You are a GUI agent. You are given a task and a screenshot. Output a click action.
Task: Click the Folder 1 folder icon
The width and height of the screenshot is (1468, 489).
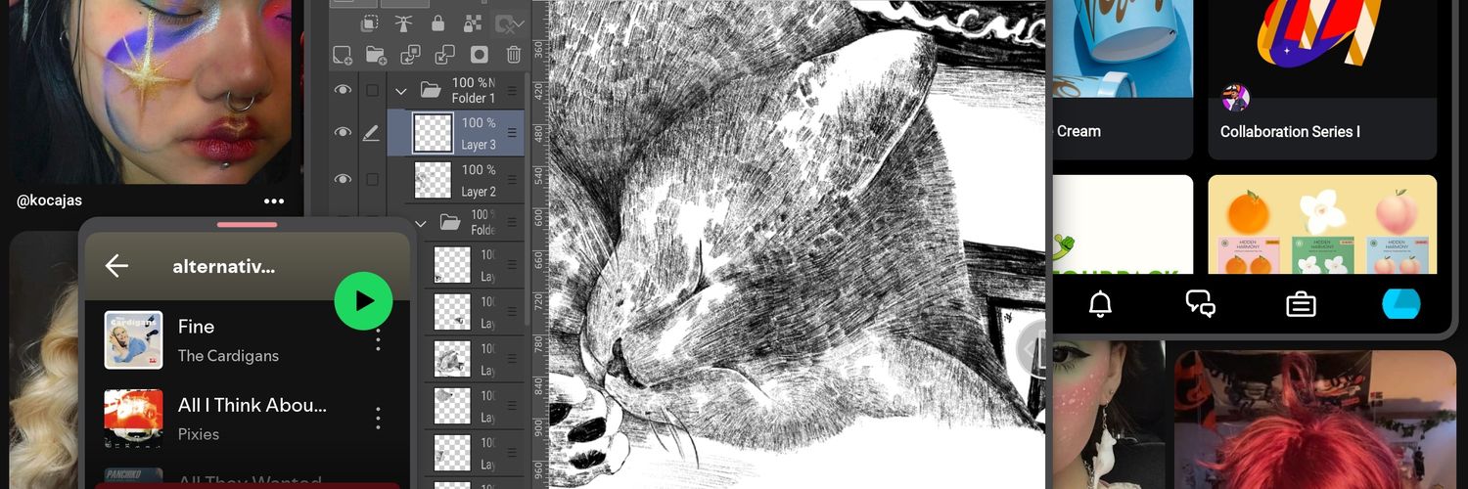(x=431, y=91)
